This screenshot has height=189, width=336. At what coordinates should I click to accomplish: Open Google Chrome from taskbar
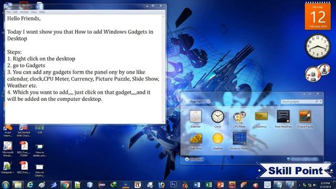pyautogui.click(x=66, y=185)
